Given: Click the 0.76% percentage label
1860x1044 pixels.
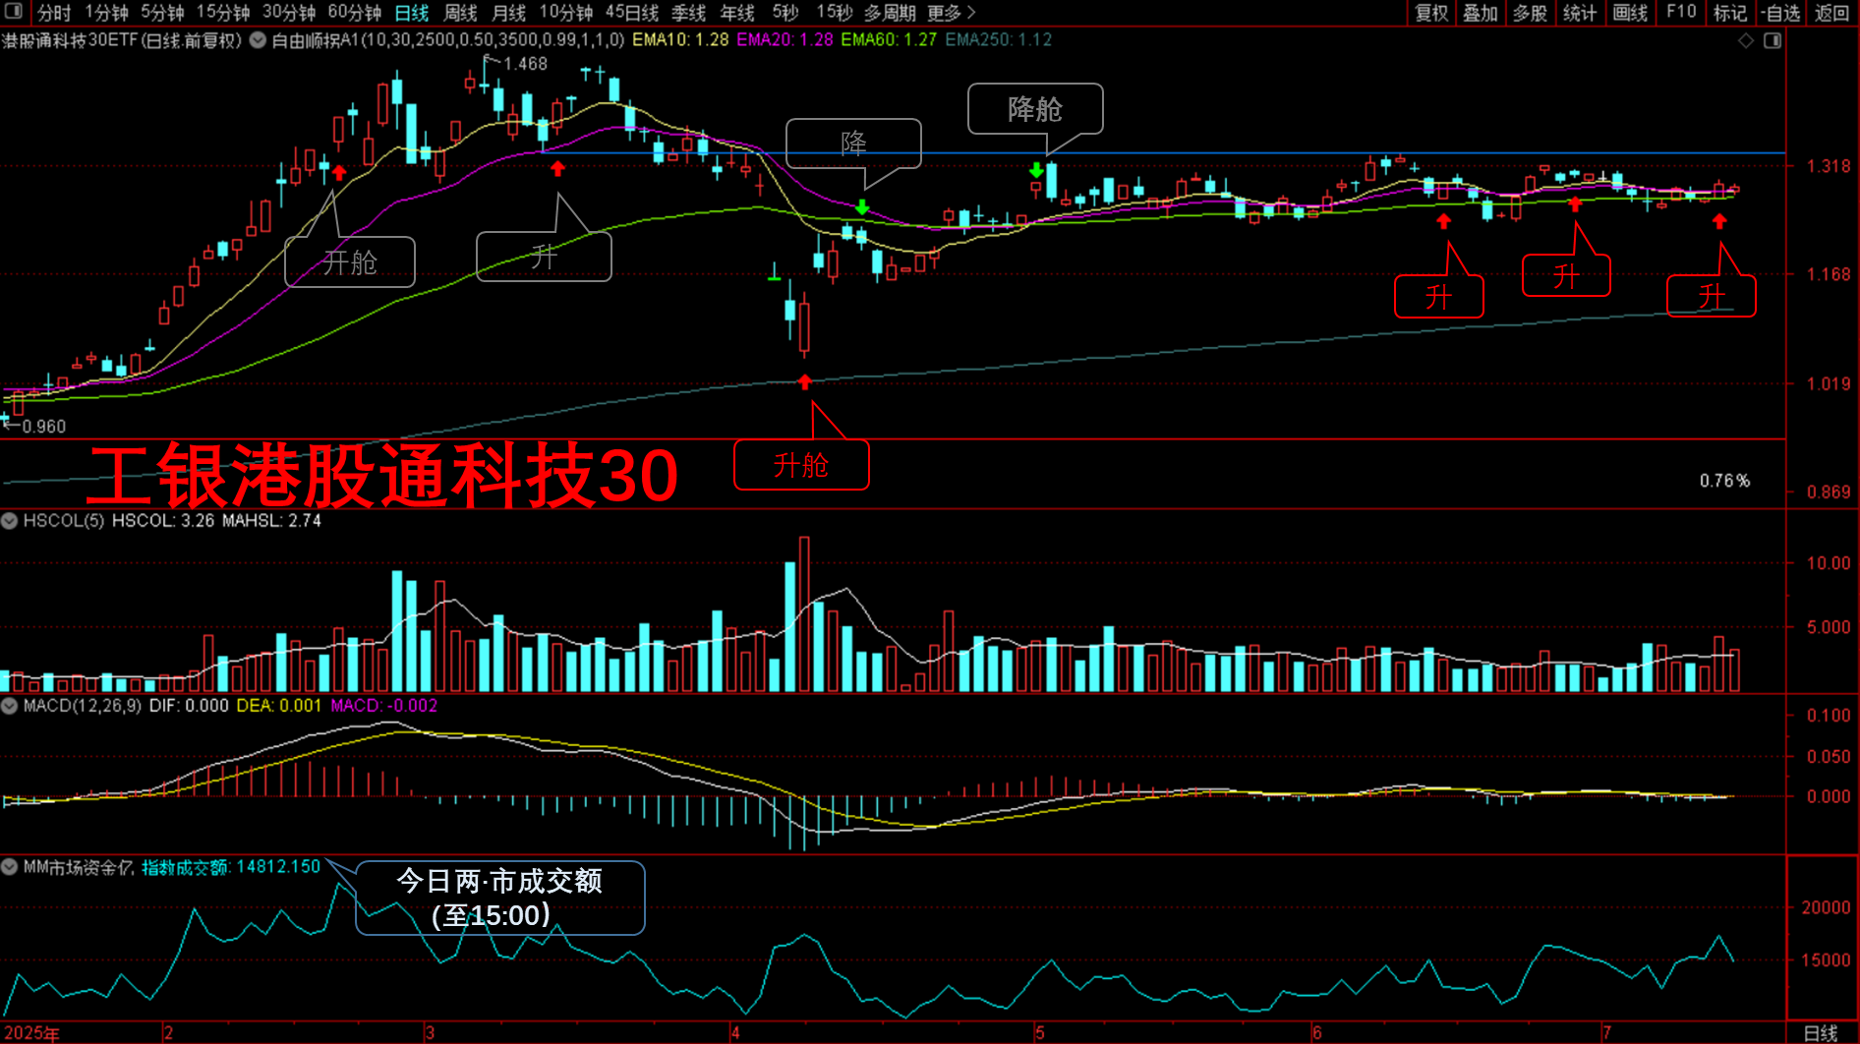Looking at the screenshot, I should click(x=1724, y=481).
